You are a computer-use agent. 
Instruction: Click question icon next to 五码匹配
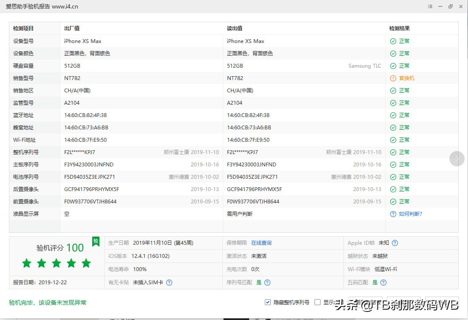point(383,282)
